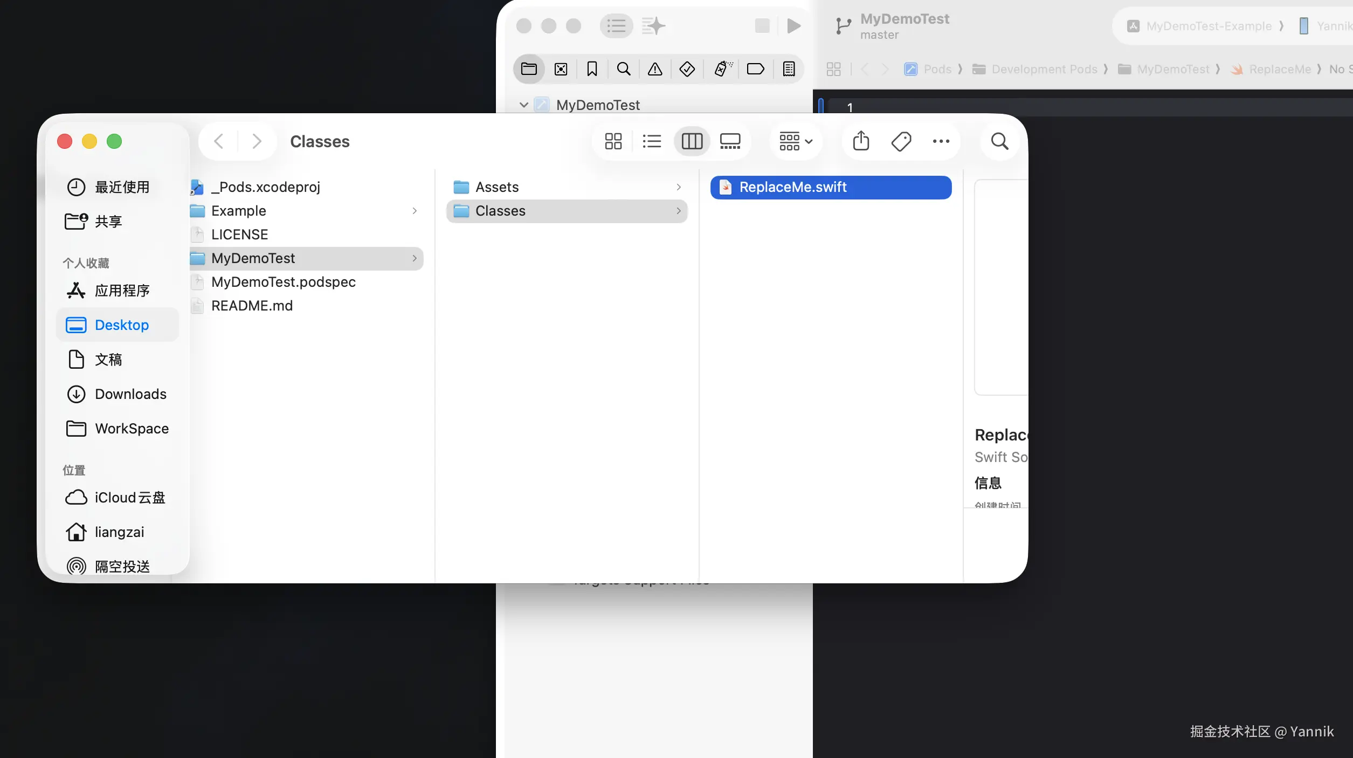Select ReplaceMe.swift file
1353x758 pixels.
pyautogui.click(x=831, y=187)
